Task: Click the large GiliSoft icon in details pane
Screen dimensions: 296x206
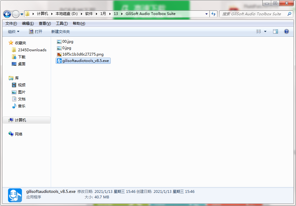Action: (15, 195)
